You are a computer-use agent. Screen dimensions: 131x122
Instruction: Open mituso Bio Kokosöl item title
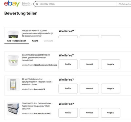coord(37,33)
